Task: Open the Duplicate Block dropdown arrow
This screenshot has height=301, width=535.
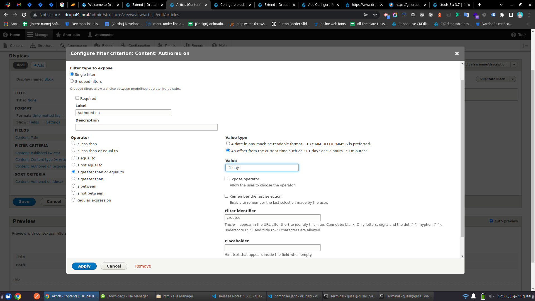Action: [x=512, y=79]
